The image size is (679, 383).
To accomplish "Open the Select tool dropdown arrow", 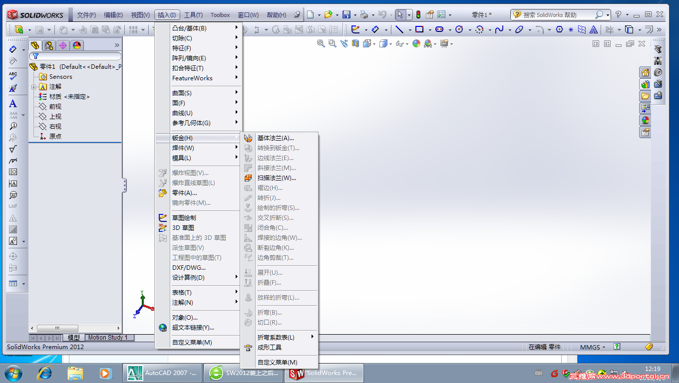I will pyautogui.click(x=409, y=15).
